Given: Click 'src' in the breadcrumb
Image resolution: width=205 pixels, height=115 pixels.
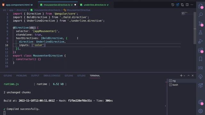Looking at the screenshot, I should [x=4, y=10].
